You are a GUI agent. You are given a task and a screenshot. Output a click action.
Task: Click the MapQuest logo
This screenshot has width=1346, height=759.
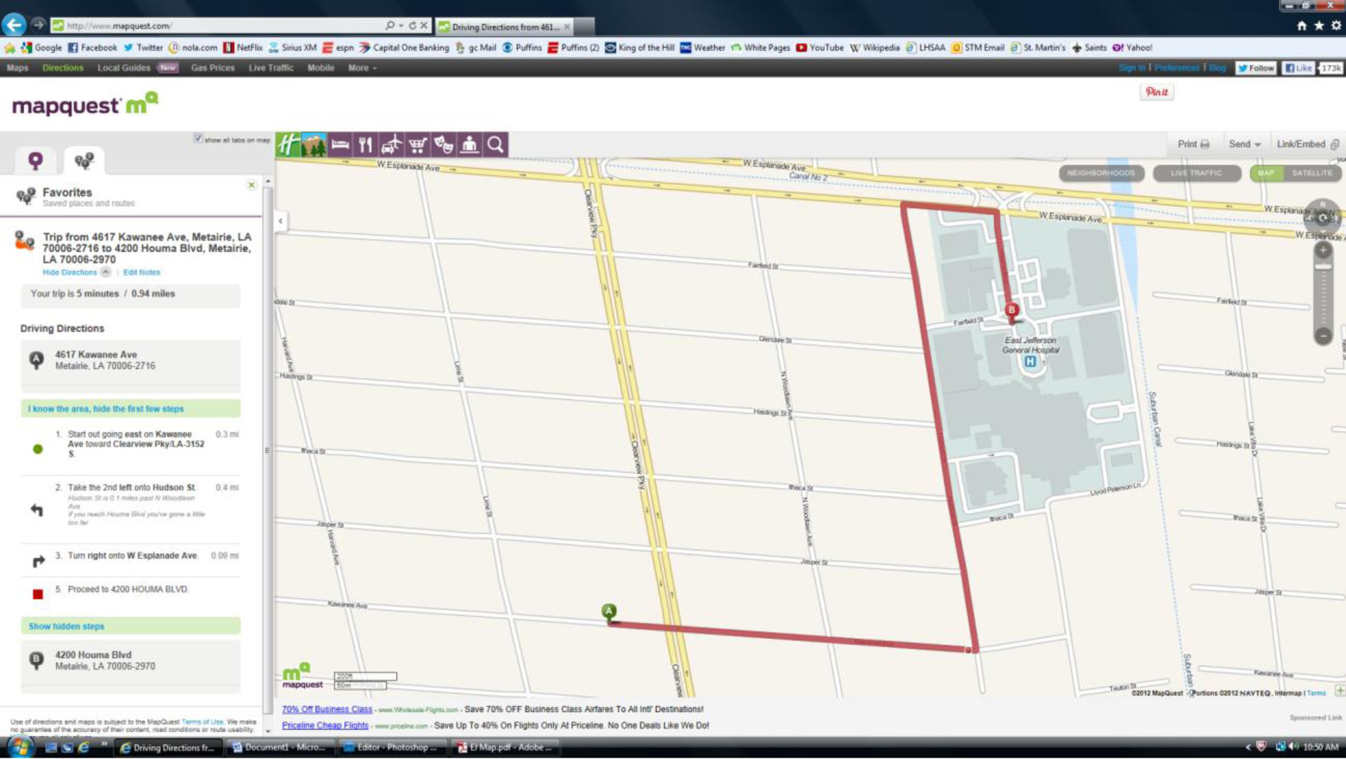pos(85,105)
